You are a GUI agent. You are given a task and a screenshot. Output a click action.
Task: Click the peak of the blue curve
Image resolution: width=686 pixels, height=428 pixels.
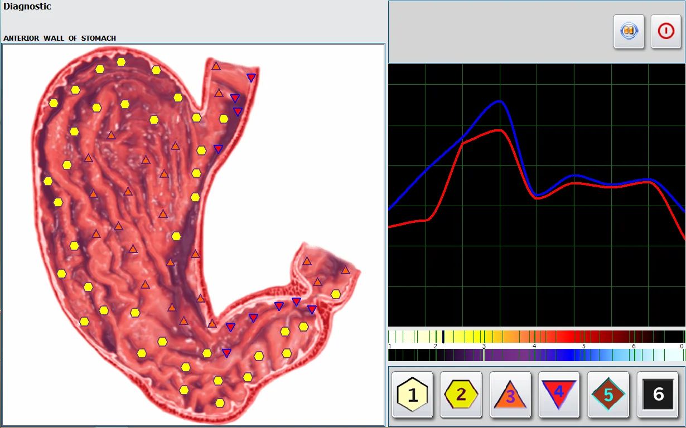coord(500,101)
